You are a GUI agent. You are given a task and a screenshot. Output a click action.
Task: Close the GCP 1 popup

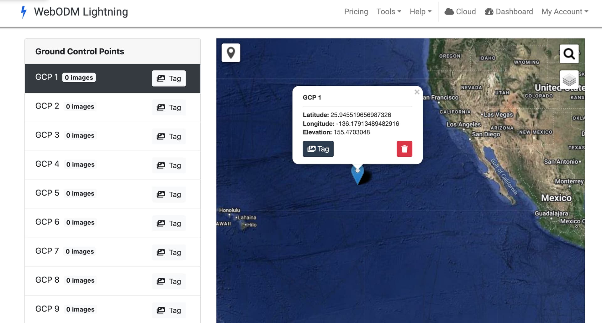click(x=417, y=92)
